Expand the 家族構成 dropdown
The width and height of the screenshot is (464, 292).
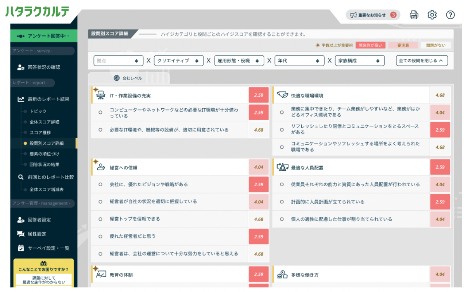[360, 61]
